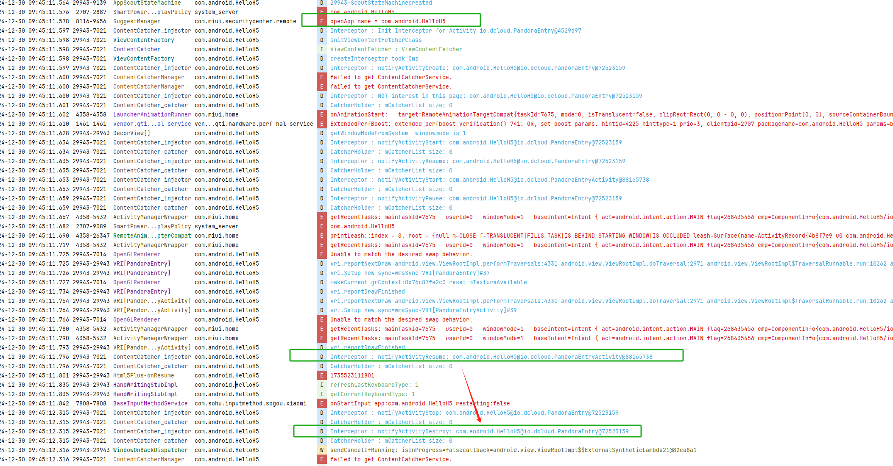
Task: Click the W warning badge on WindowOnBackDispatcher line
Action: [321, 450]
